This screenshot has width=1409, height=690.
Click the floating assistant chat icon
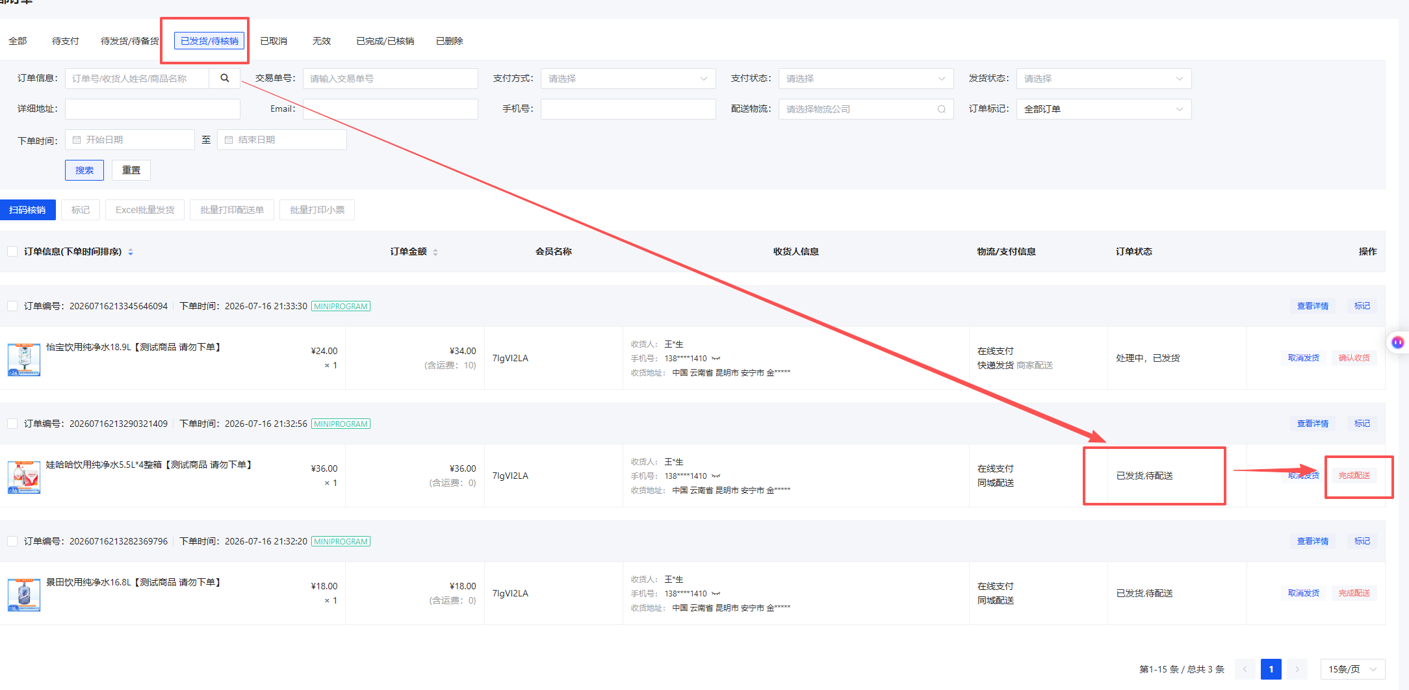click(x=1397, y=342)
